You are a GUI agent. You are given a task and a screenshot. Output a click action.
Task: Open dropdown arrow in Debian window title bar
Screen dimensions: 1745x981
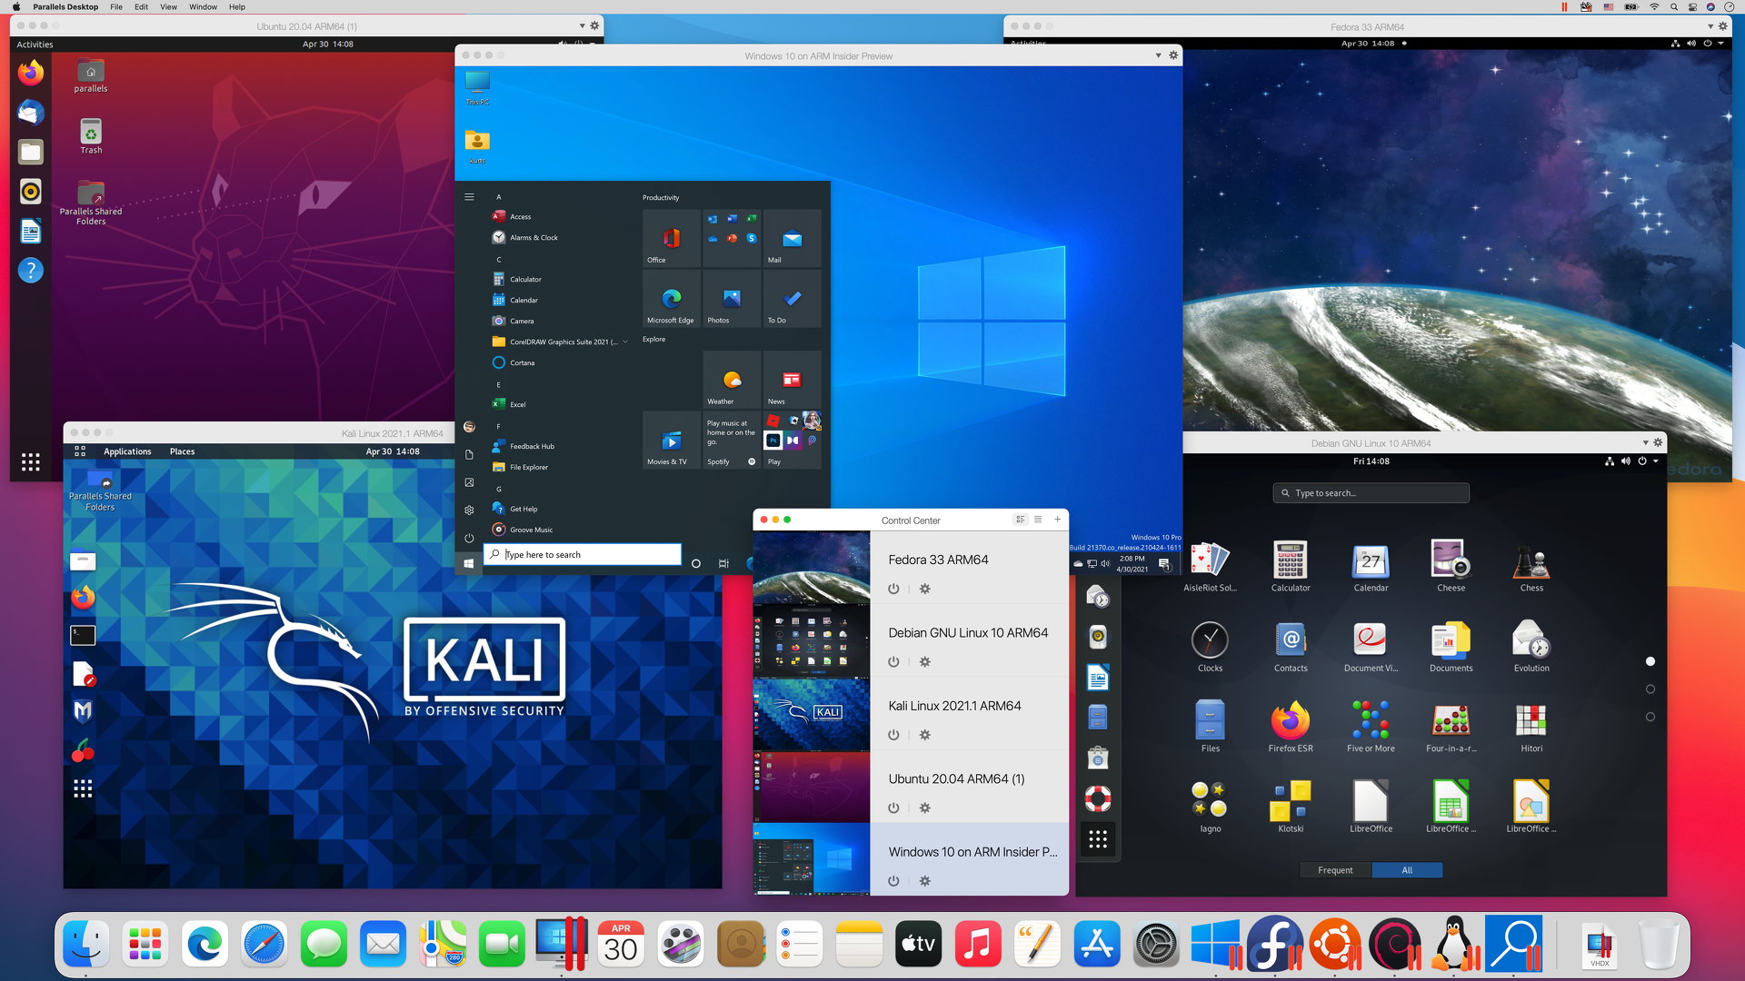[x=1645, y=442]
